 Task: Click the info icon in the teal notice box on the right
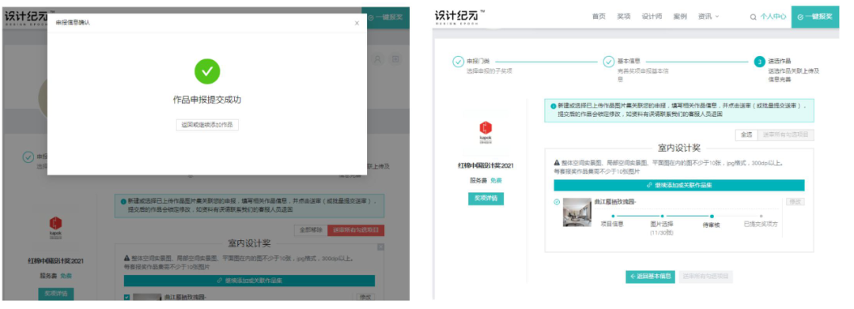tap(554, 106)
